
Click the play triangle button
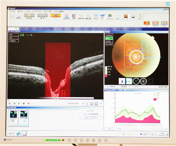tap(19, 104)
